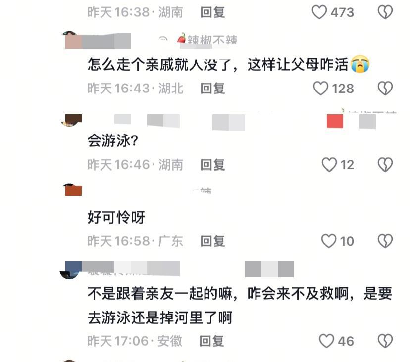Reply to the 16:46 Hunan comment
This screenshot has width=410, height=362.
coord(212,165)
